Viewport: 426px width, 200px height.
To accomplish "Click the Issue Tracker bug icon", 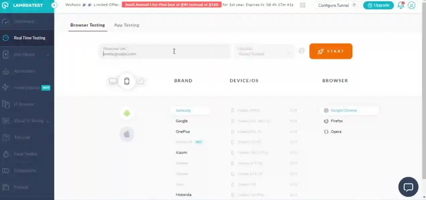I will coord(6,154).
